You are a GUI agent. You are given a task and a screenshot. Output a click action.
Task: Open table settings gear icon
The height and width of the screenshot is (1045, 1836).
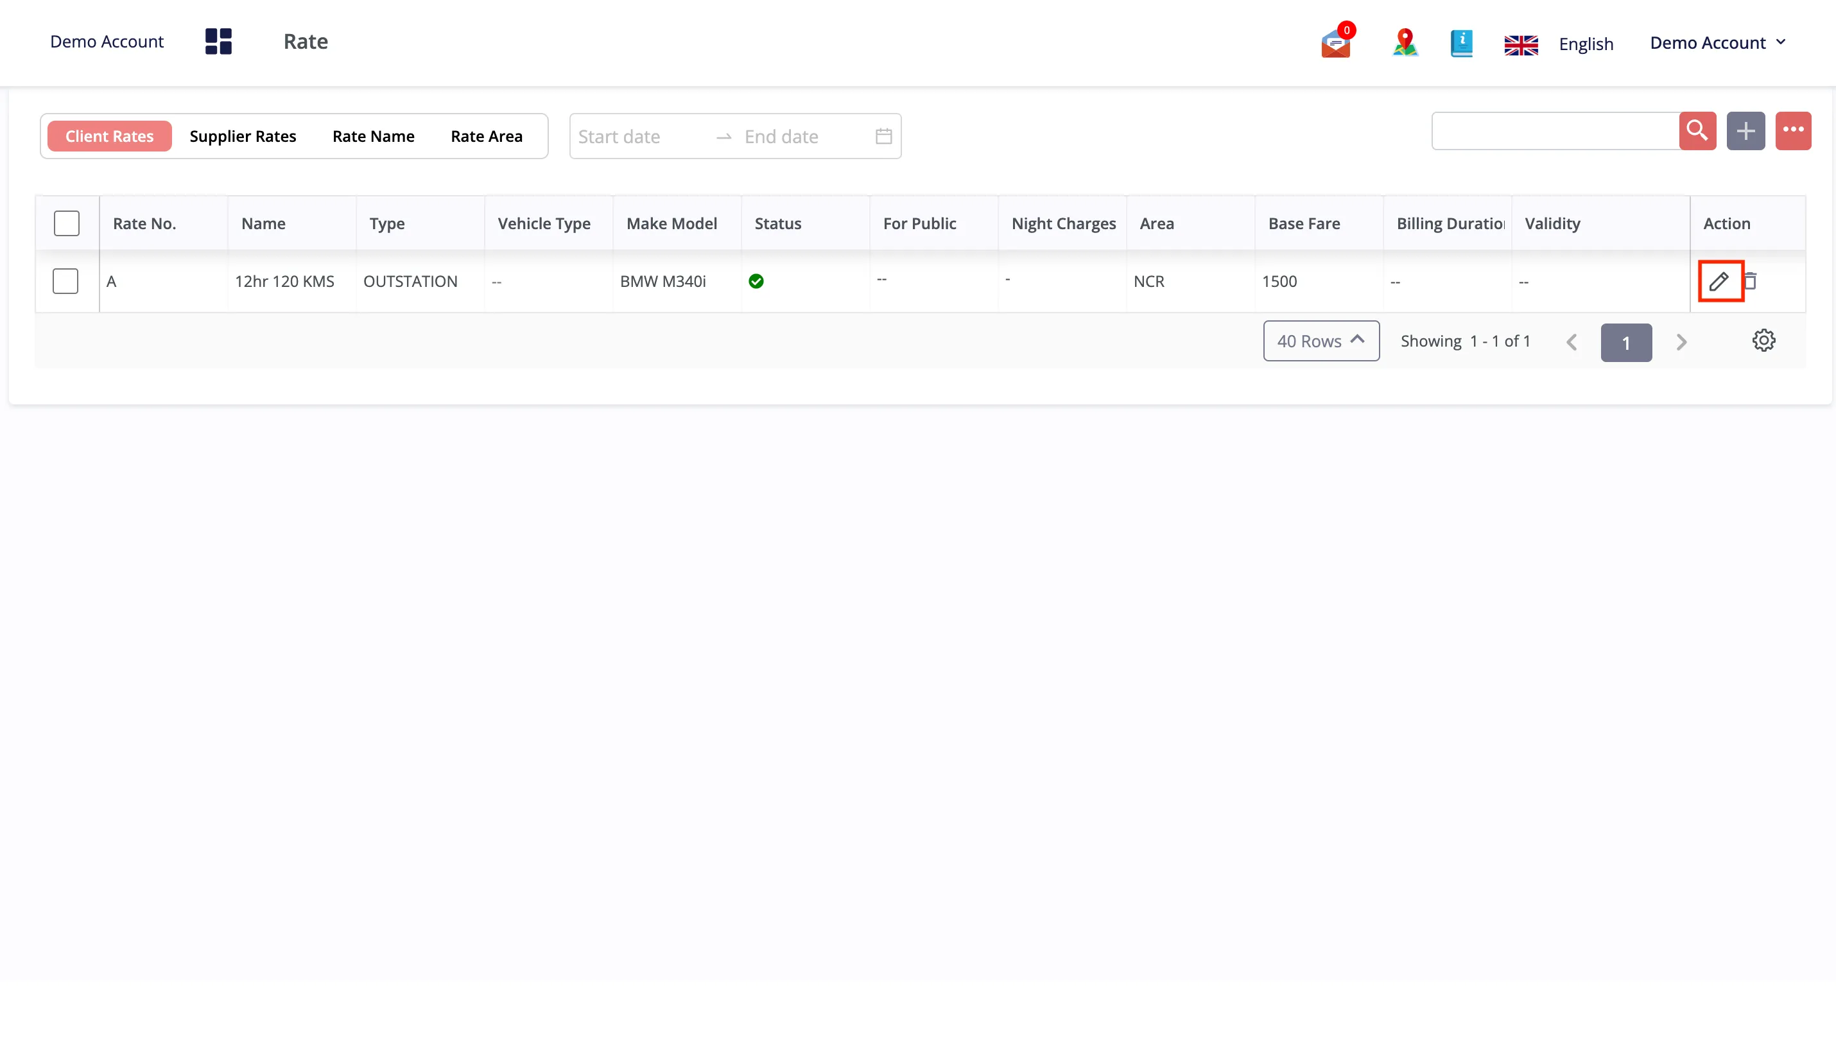coord(1763,341)
